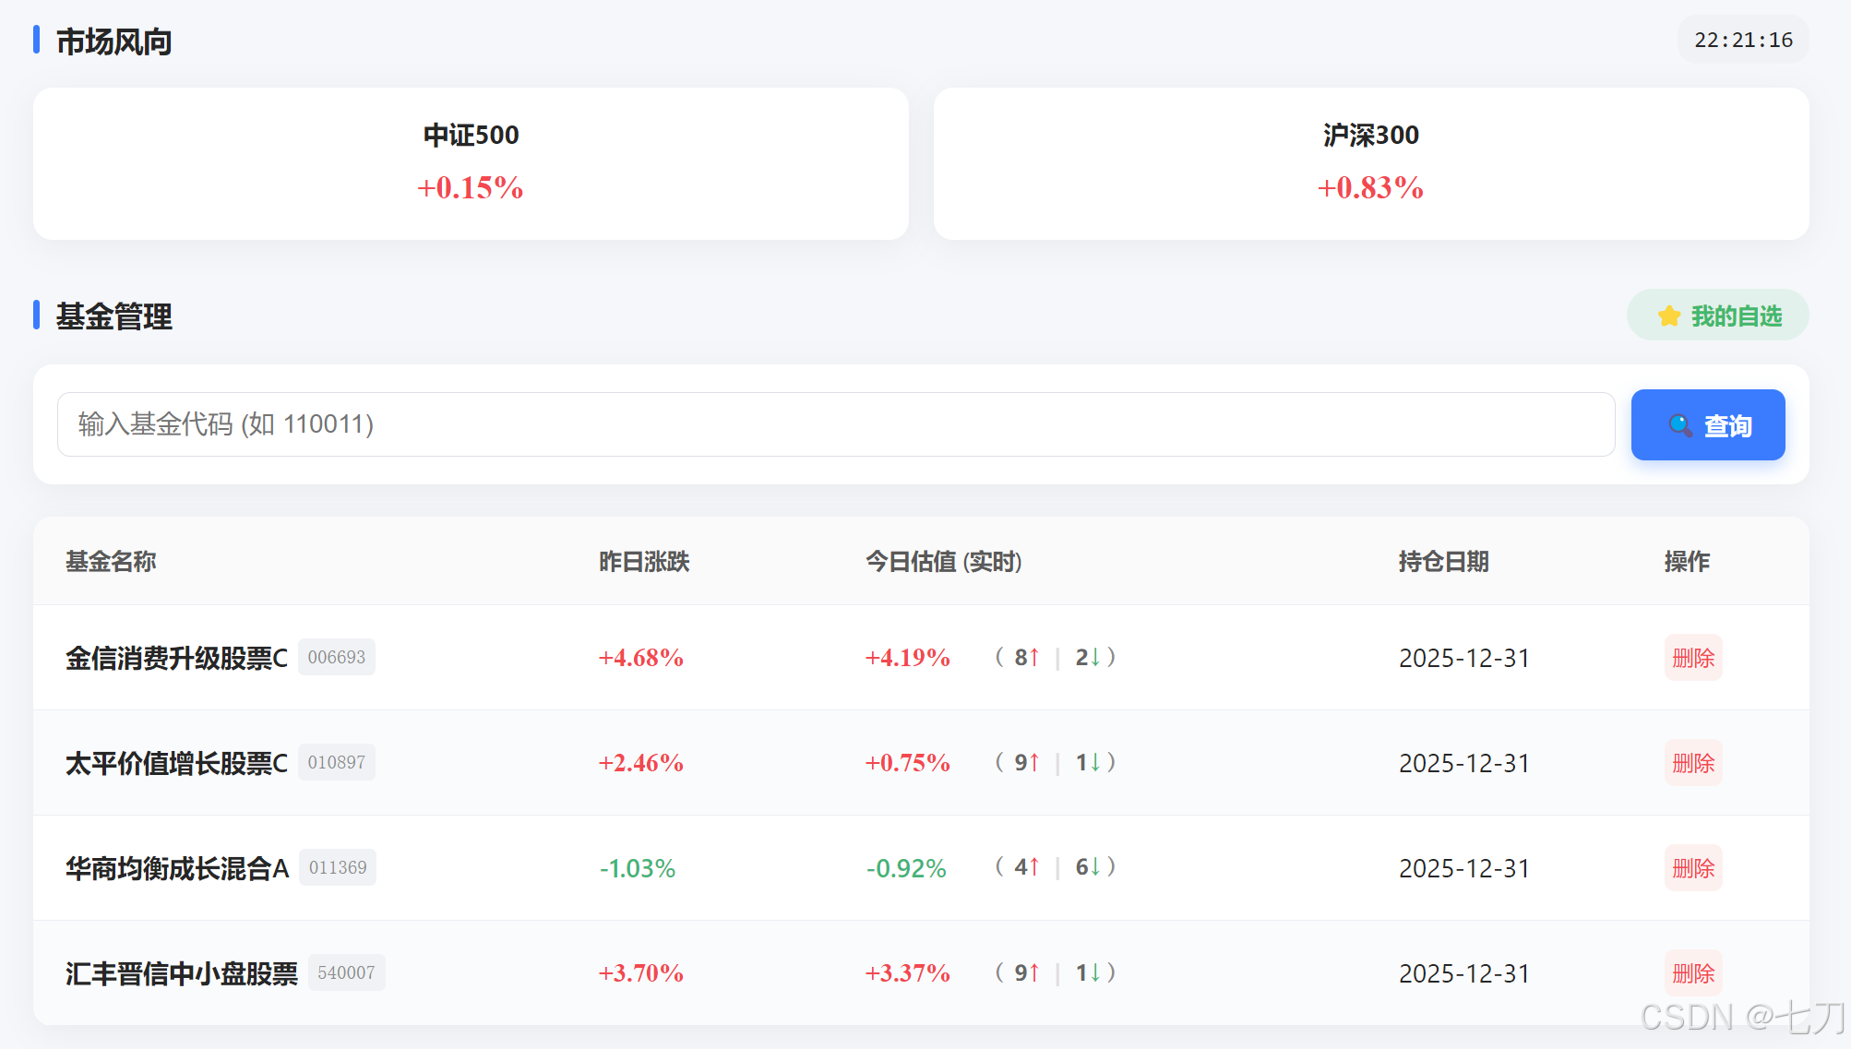The height and width of the screenshot is (1049, 1851).
Task: Focus the fund code input field
Action: point(835,424)
